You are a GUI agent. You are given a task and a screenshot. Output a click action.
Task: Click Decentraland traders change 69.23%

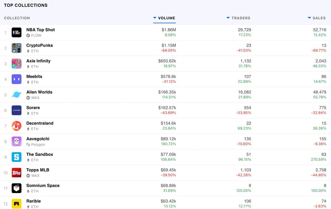click(245, 128)
